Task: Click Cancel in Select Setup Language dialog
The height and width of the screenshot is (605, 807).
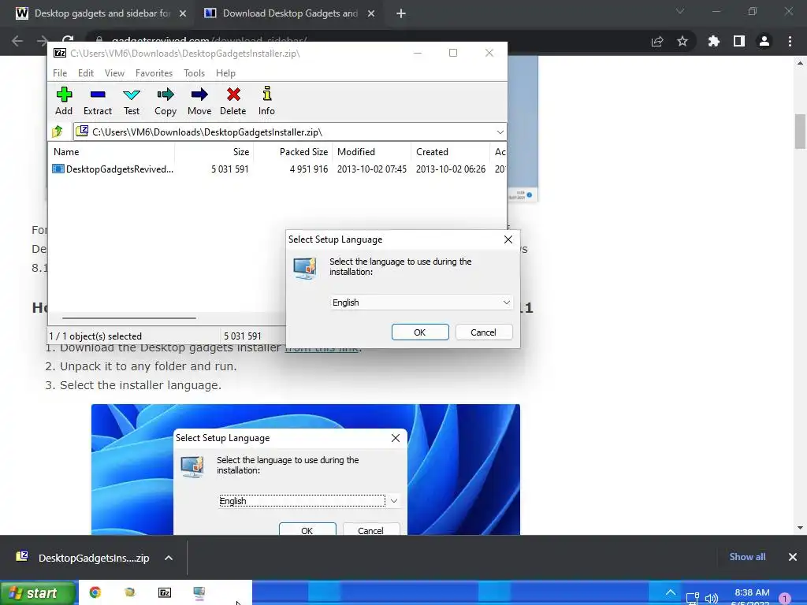Action: coord(483,332)
